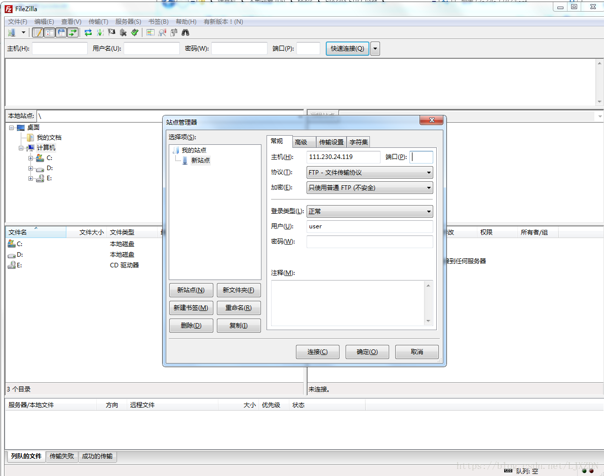
Task: Expand the D: drive tree node
Action: (x=30, y=168)
